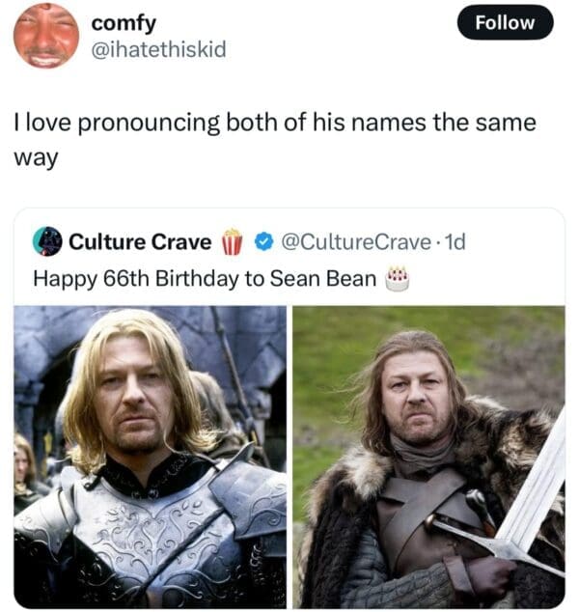This screenshot has width=579, height=612.
Task: Open the @ihatethiskid handle link
Action: 161,48
